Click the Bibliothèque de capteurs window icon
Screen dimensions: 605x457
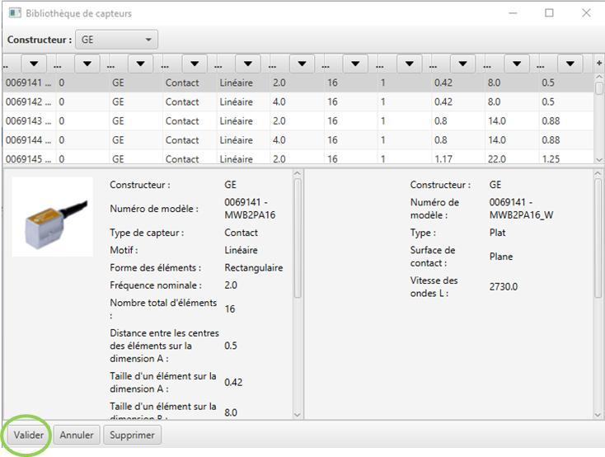tap(15, 13)
